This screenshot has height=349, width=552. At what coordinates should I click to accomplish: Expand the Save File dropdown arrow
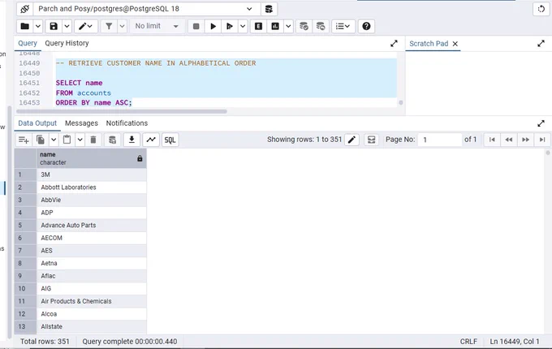67,26
